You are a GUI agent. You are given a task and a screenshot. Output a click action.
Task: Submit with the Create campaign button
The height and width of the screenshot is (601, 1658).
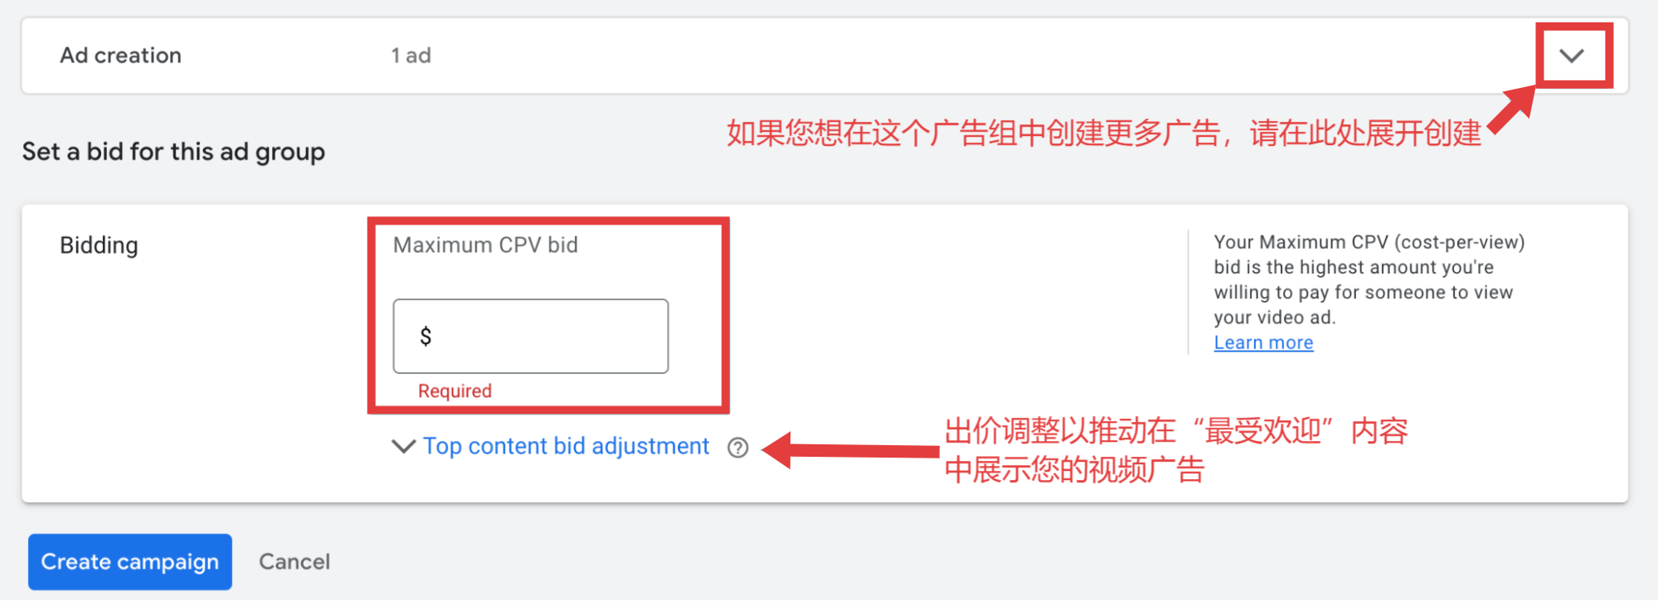130,561
